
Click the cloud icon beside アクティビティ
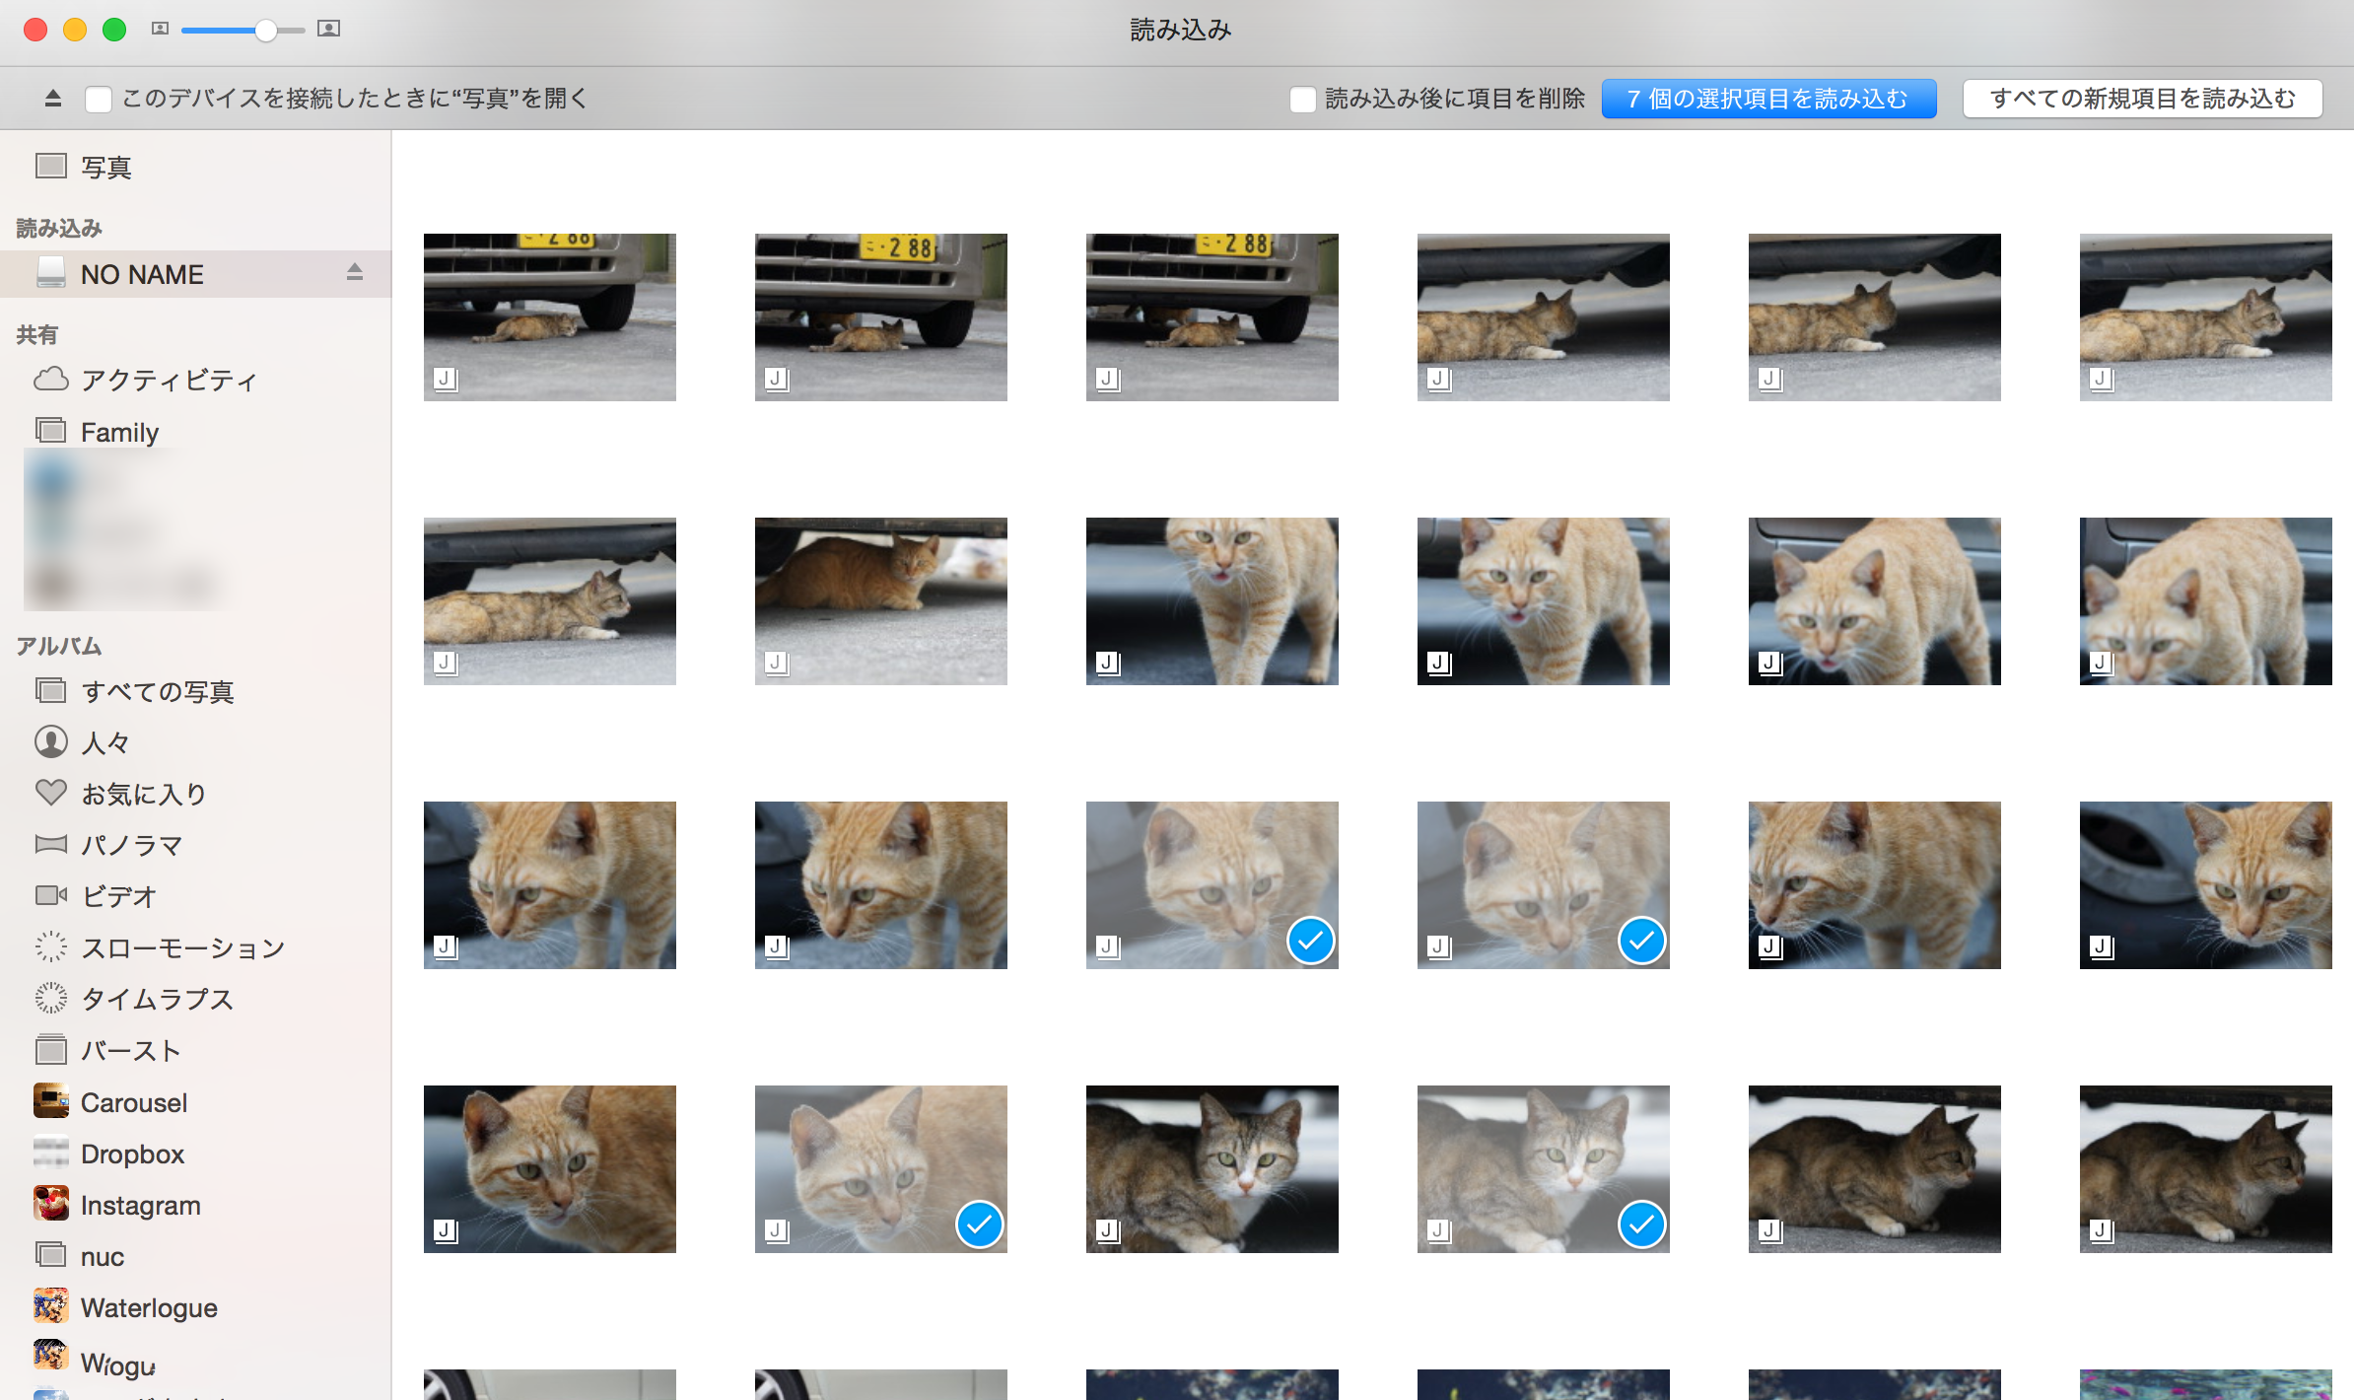point(51,380)
